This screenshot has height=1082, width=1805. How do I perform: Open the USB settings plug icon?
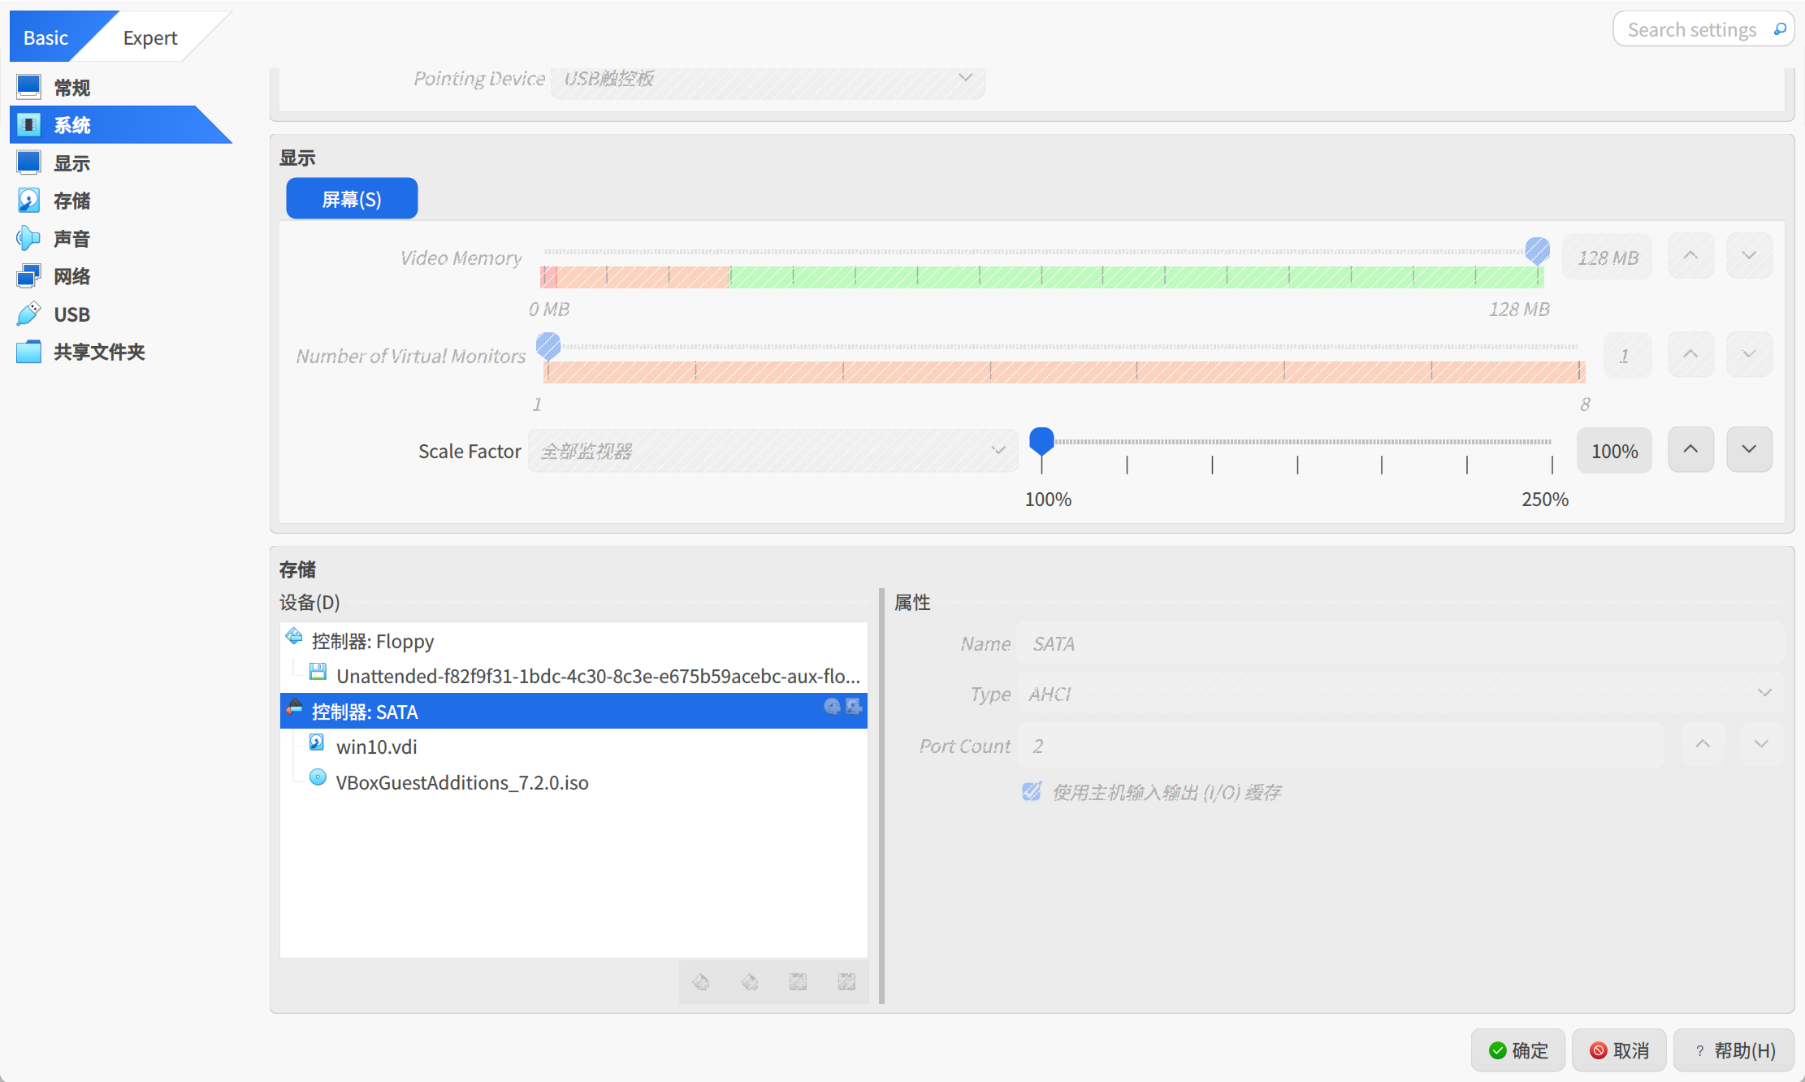point(28,314)
